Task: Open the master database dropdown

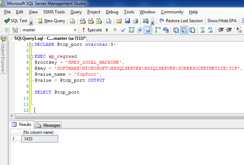Action: click(75, 30)
